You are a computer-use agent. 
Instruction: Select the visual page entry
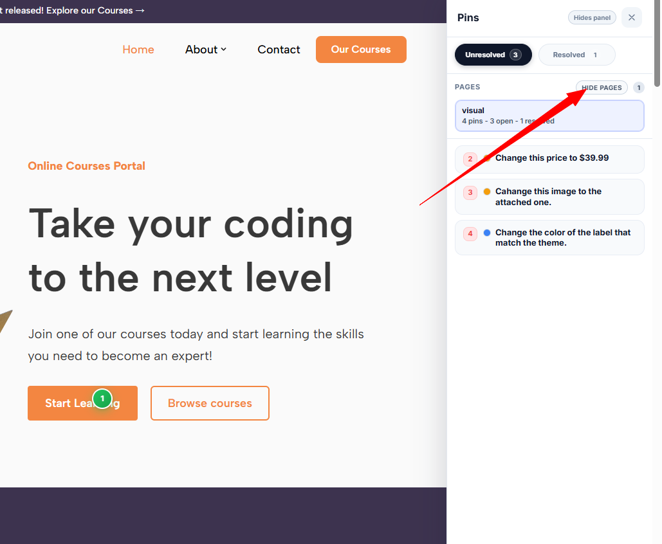[549, 116]
